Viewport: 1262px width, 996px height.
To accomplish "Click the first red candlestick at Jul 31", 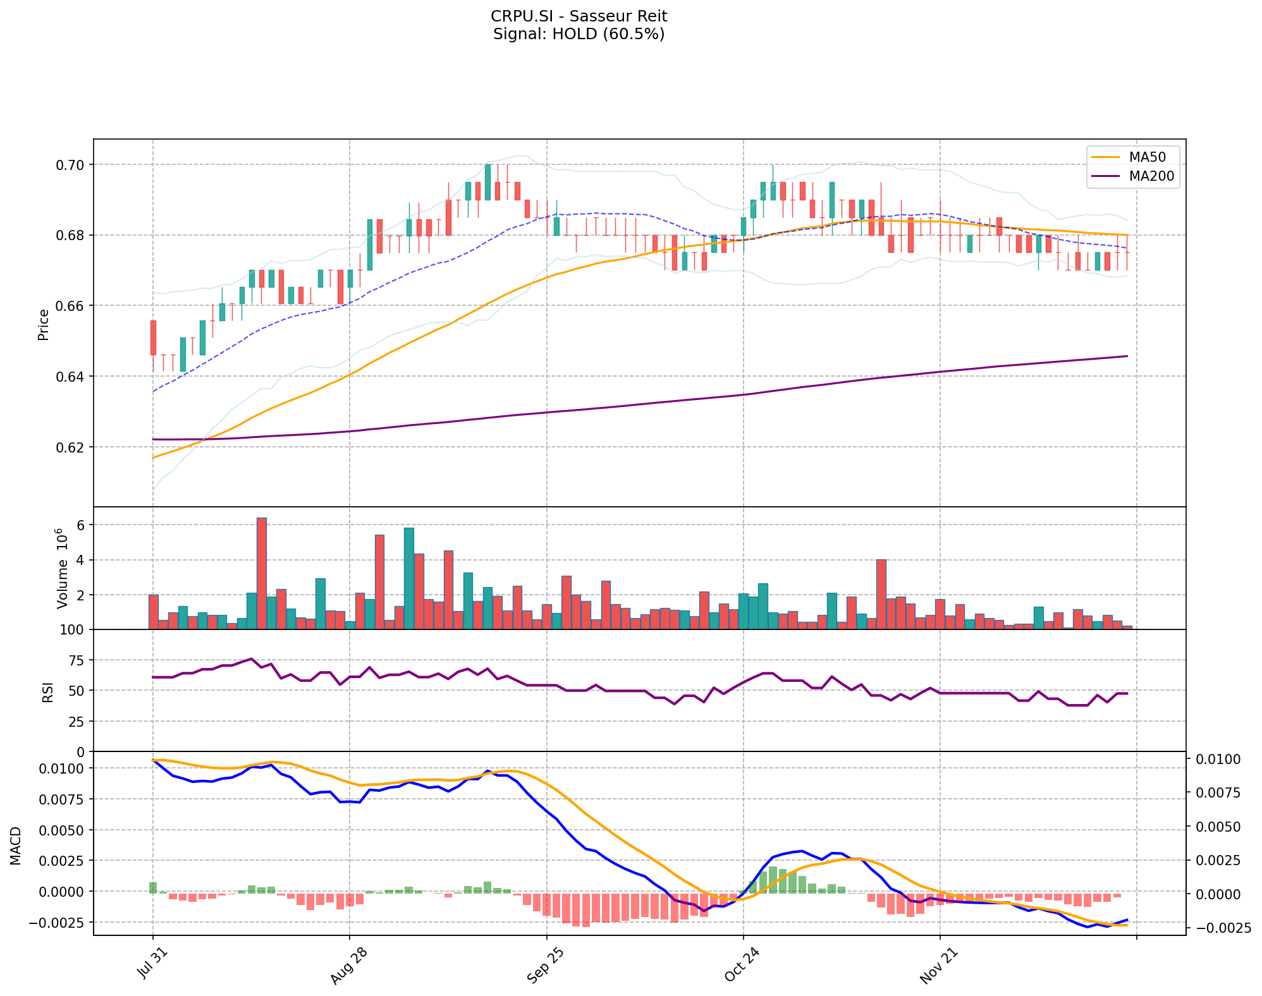I will point(153,337).
